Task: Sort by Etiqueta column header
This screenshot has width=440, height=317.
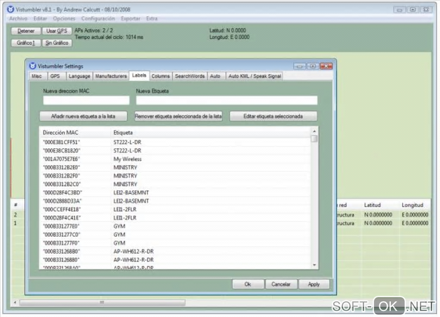Action: point(211,133)
